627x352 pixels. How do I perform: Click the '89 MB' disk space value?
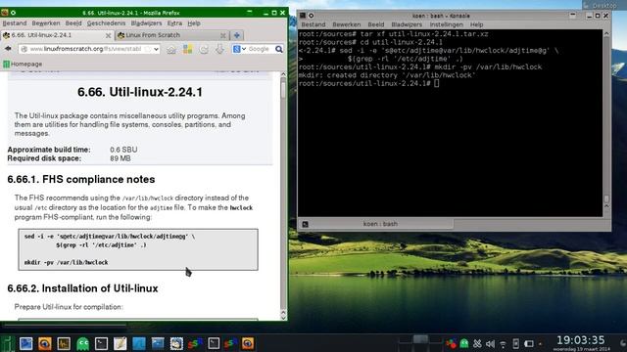[120, 158]
